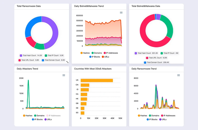Viewport: 198px width, 130px height.
Task: Toggle Domains series in Daily Ransomware Trend legend
Action: pos(154,116)
